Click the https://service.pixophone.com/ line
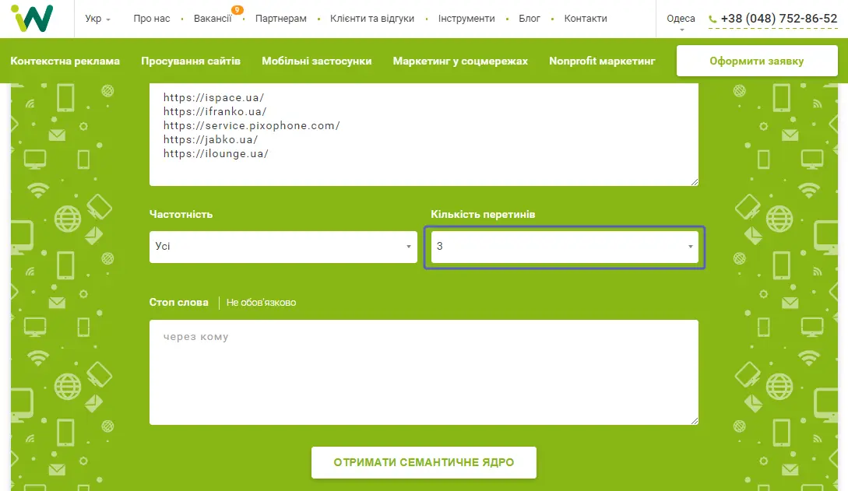Screen dimensions: 848x491 pyautogui.click(x=252, y=126)
